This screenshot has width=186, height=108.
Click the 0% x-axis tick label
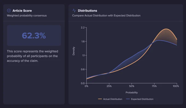coord(86,86)
